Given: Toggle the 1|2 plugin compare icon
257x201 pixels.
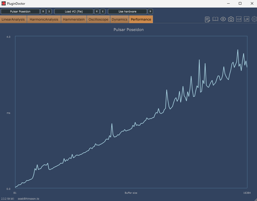Looking at the screenshot, I should (x=239, y=19).
